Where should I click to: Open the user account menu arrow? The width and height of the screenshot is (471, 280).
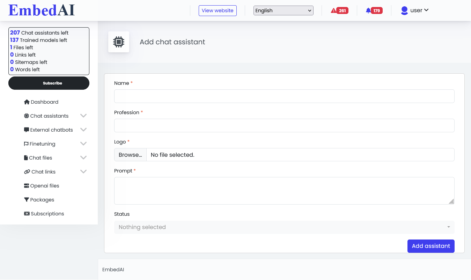click(426, 10)
